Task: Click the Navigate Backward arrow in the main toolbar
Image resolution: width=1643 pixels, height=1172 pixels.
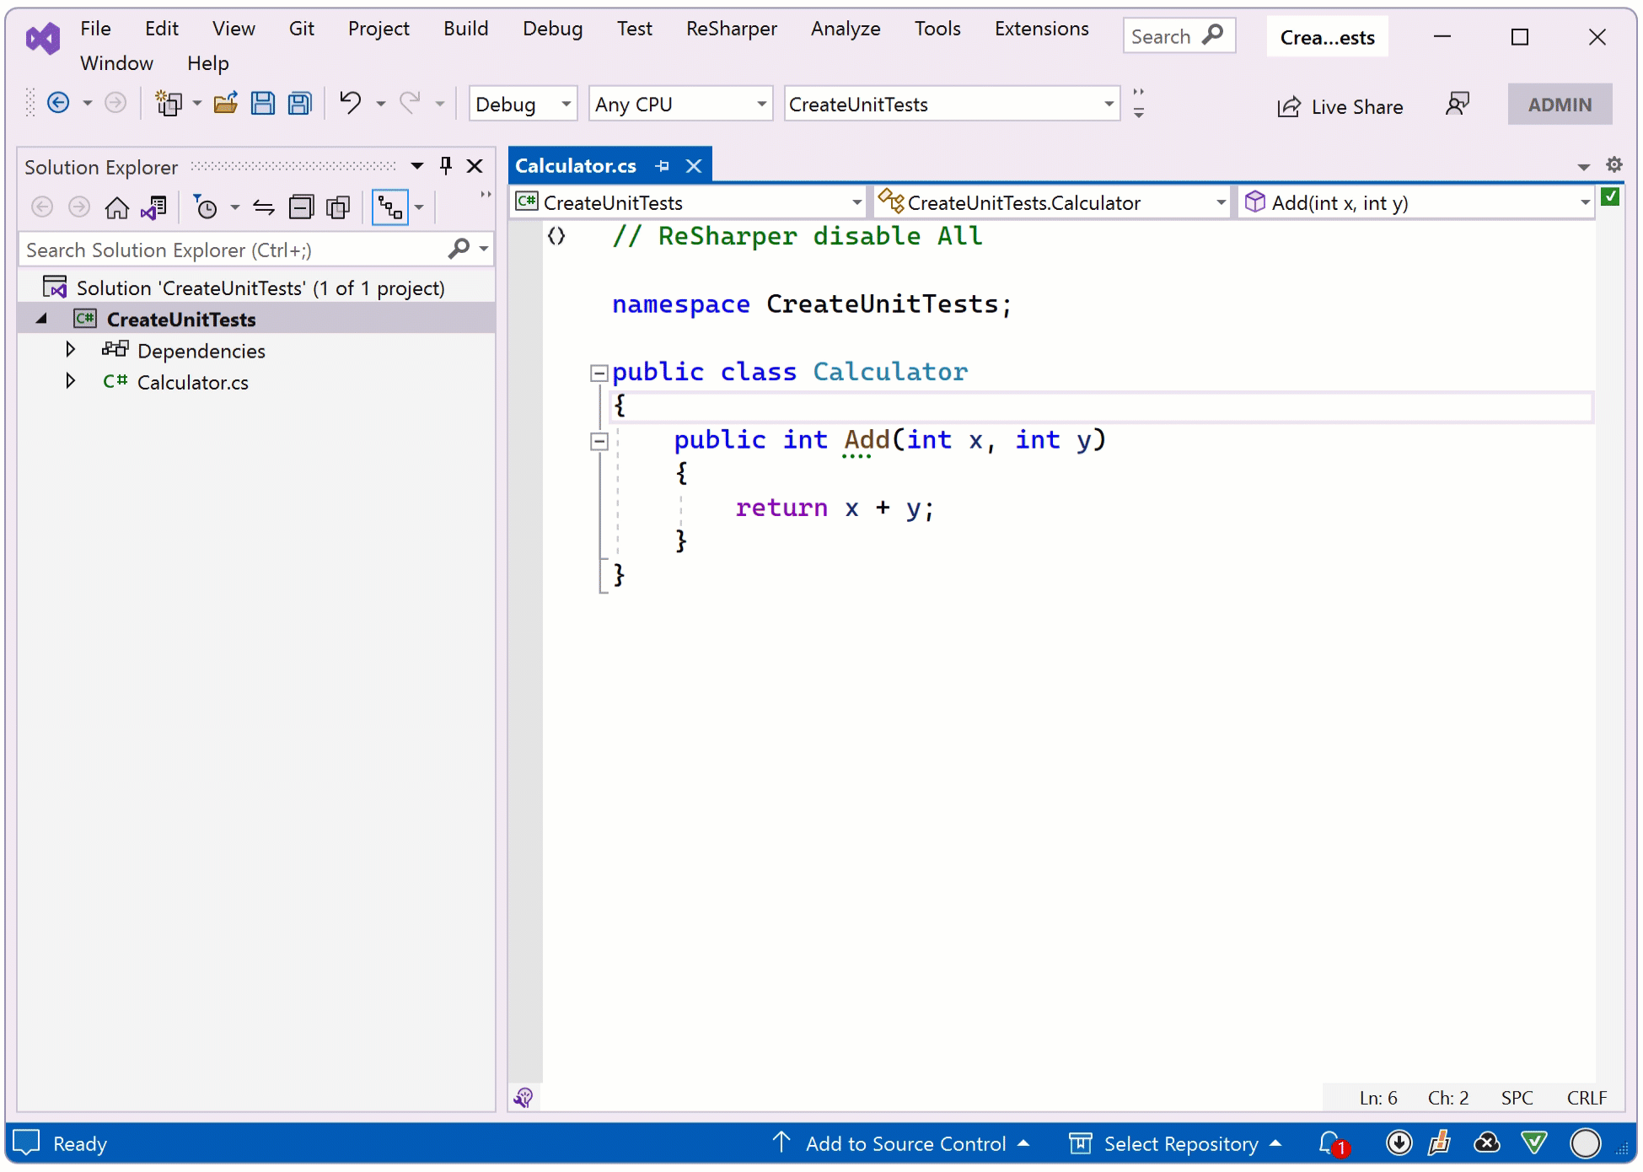Action: [x=58, y=104]
